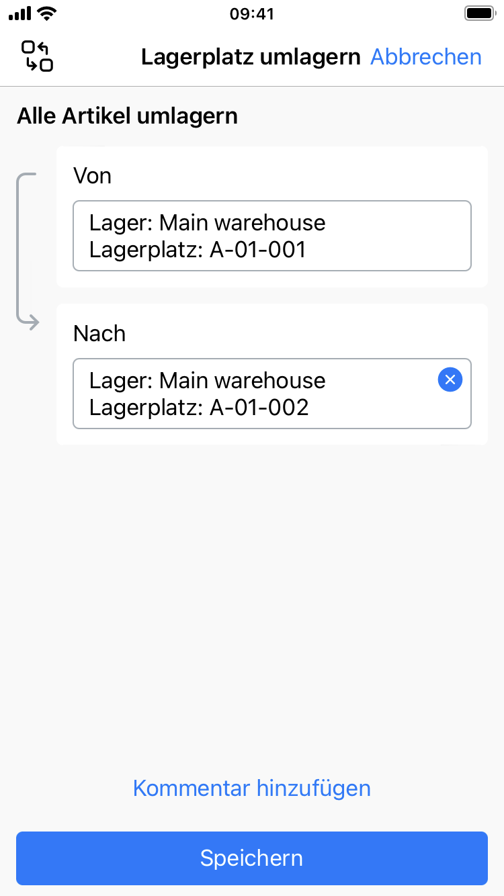Screen dimensions: 504x896
Task: Tap the stock transfer icon in header
Action: point(37,56)
